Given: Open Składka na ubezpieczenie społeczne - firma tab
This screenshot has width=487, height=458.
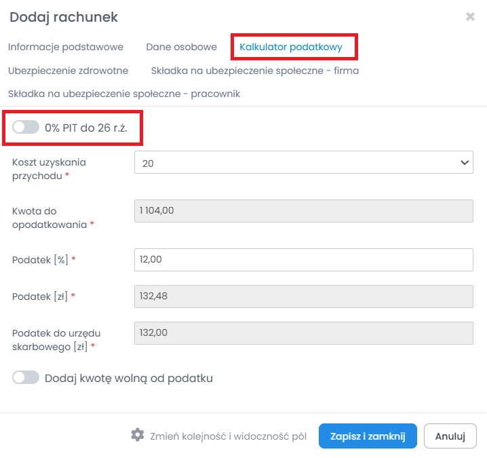Looking at the screenshot, I should [x=255, y=71].
